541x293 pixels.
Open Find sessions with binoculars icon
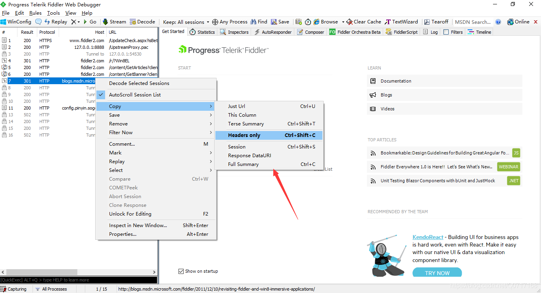pos(259,22)
